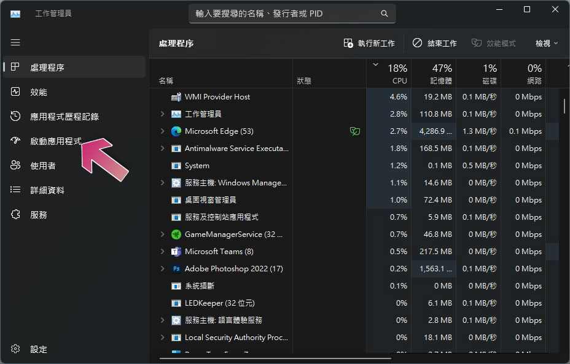570x364 pixels.
Task: Open the 啟動應用程式 startup icon
Action: coord(15,141)
